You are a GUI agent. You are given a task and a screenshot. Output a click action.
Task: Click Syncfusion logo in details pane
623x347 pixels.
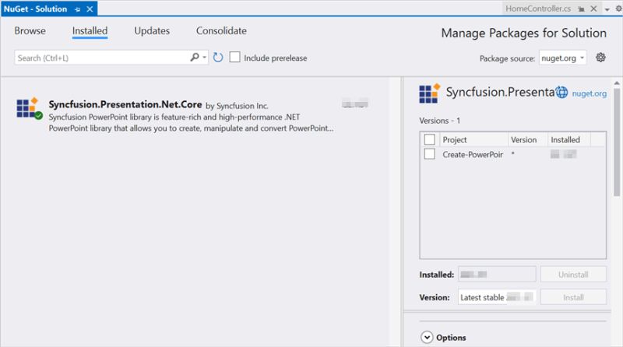point(430,93)
